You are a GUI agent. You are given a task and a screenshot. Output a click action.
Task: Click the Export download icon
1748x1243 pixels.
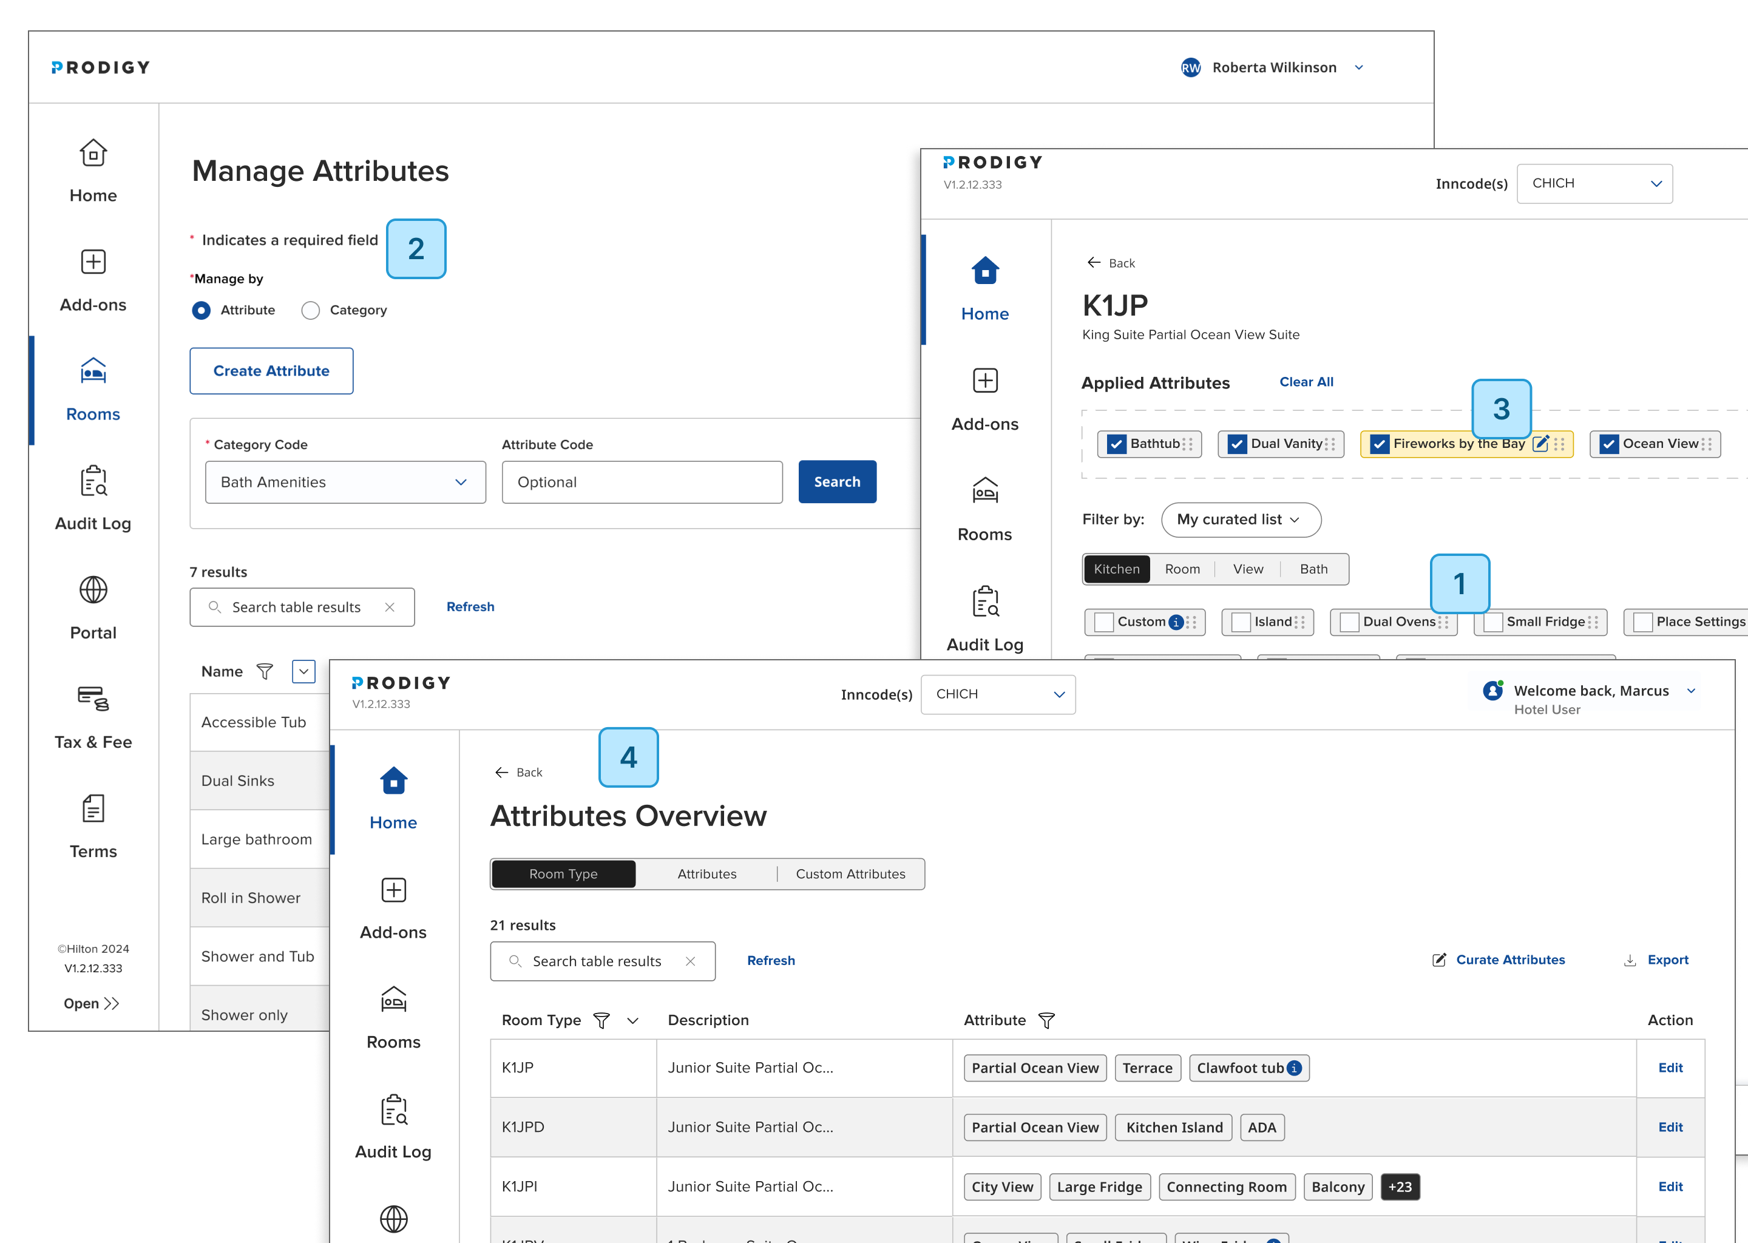click(x=1630, y=960)
